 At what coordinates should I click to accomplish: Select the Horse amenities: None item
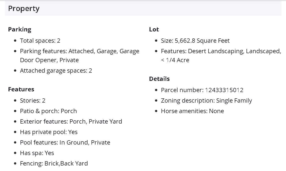coord(192,111)
